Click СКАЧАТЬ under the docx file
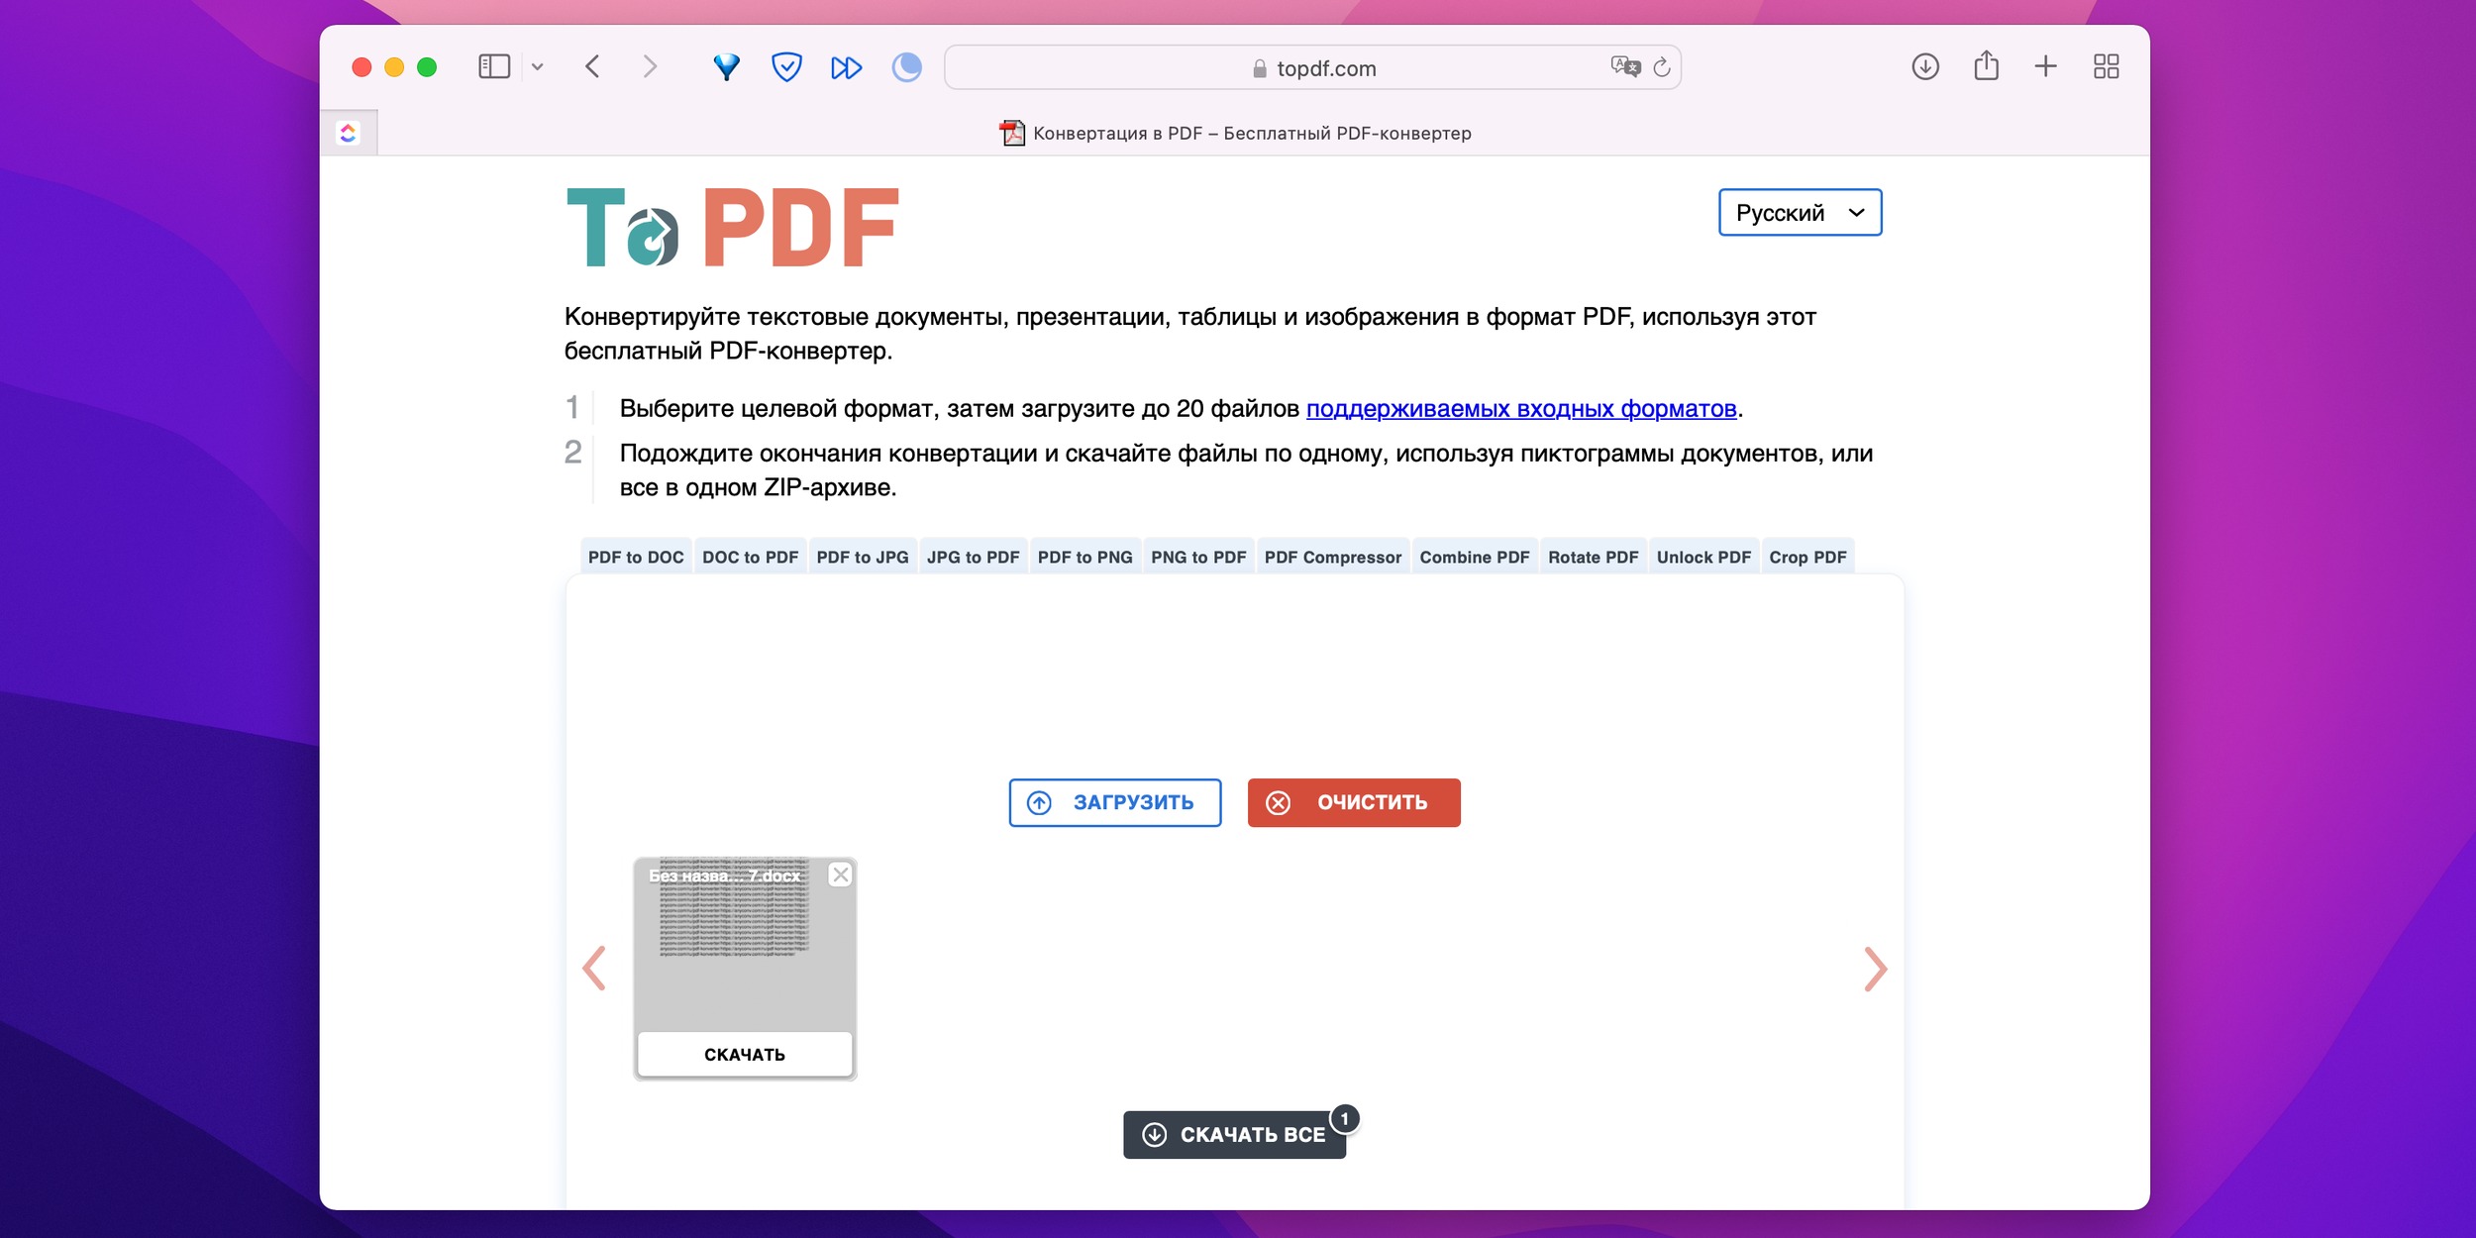The height and width of the screenshot is (1238, 2476). click(x=745, y=1054)
